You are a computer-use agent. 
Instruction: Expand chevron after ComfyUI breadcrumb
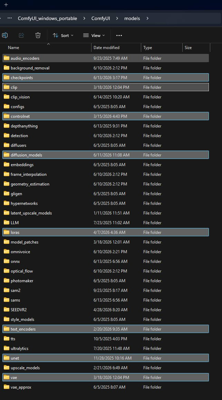click(117, 18)
